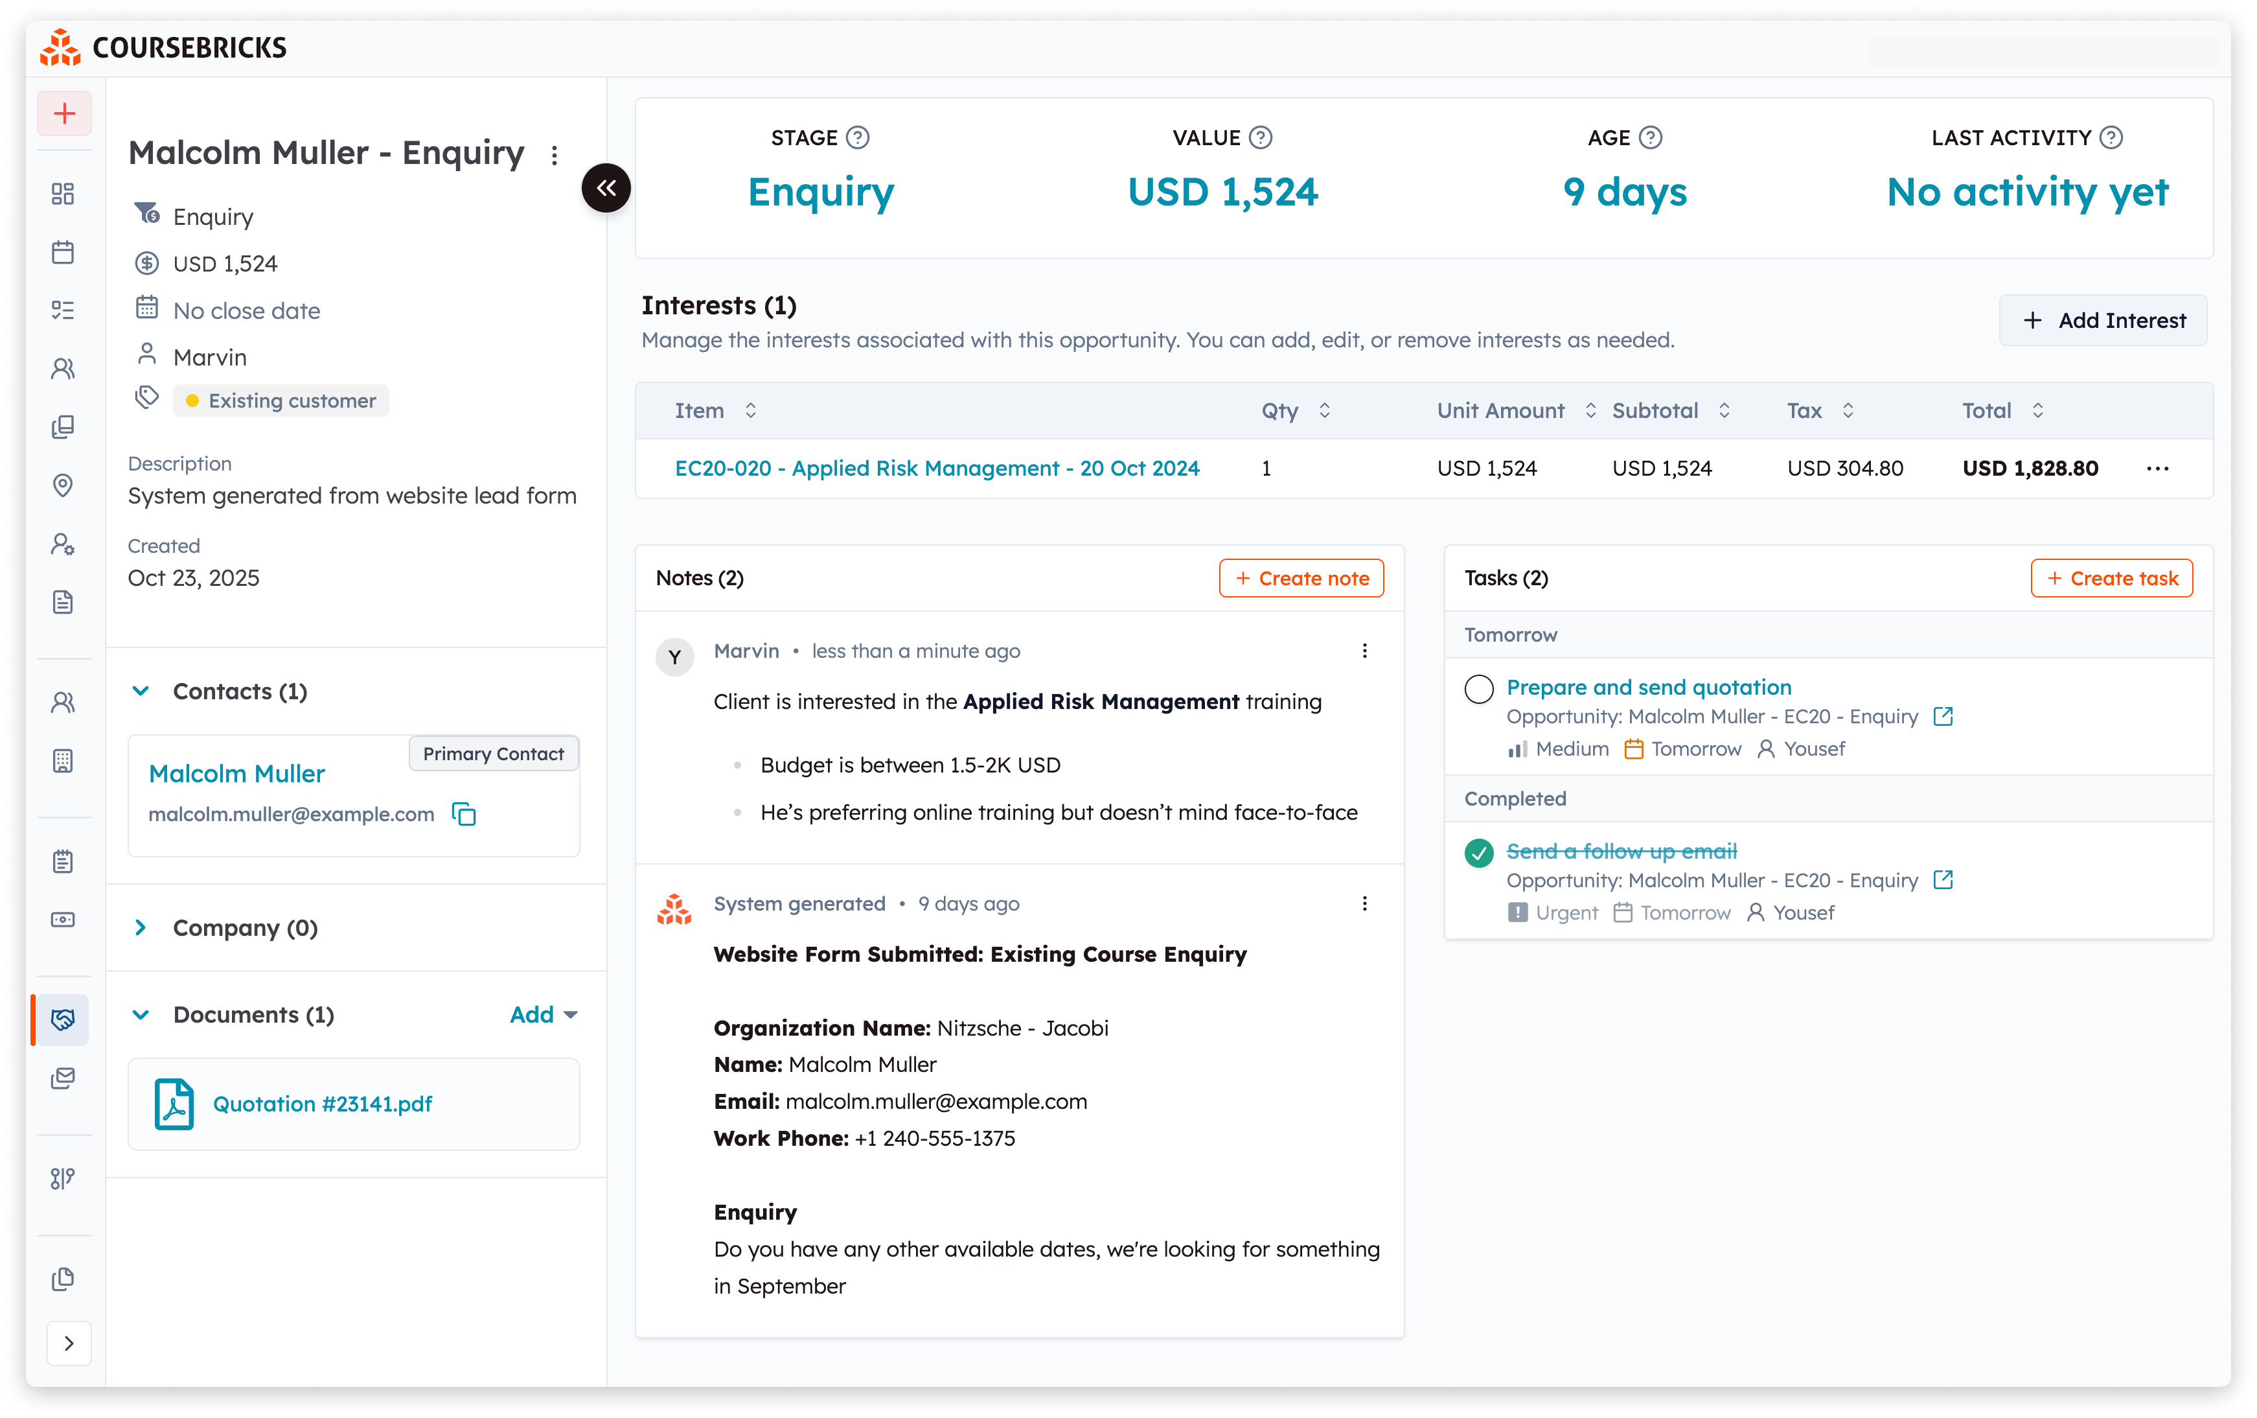Mark the Prepare and send quotation task complete
The height and width of the screenshot is (1418, 2257).
click(x=1479, y=688)
